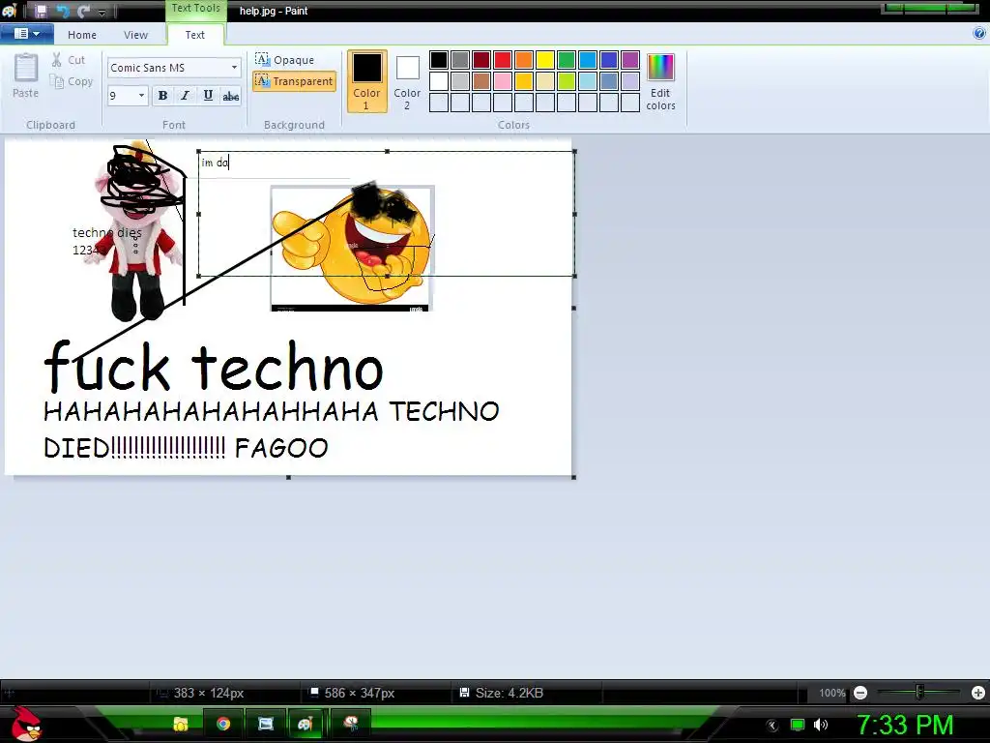Click the Paint palette taskbar icon
Image resolution: width=990 pixels, height=743 pixels.
[306, 724]
